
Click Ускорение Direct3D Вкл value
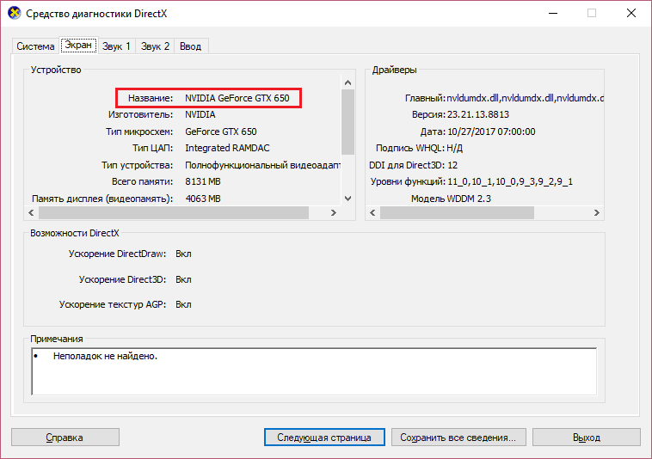click(x=183, y=279)
